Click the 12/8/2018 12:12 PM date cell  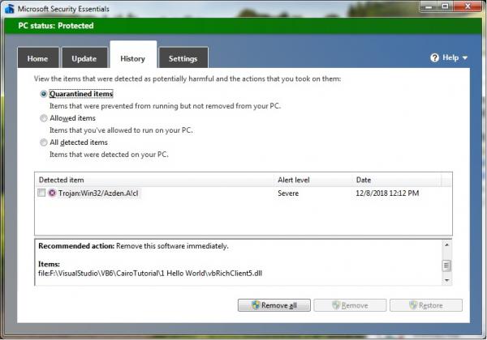pyautogui.click(x=387, y=193)
